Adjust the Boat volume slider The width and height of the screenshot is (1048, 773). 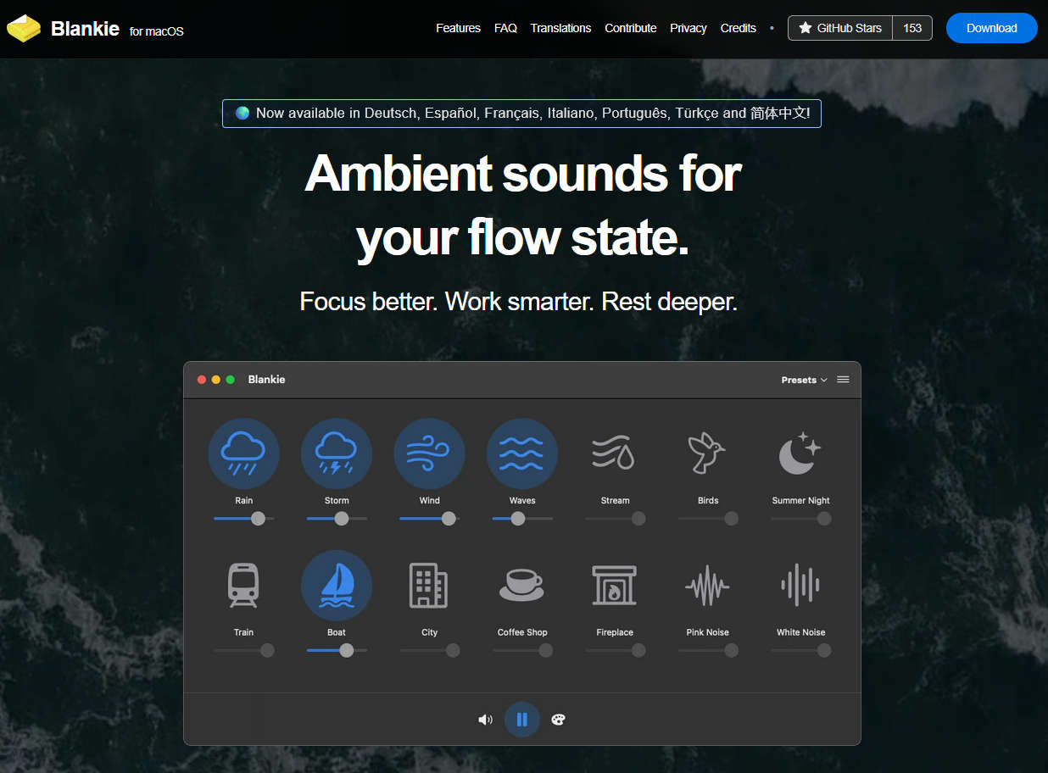(x=337, y=651)
